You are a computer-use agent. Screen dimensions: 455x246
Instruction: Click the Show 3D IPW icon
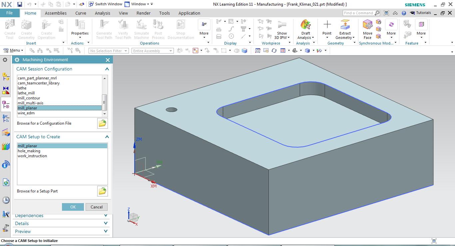click(x=282, y=25)
